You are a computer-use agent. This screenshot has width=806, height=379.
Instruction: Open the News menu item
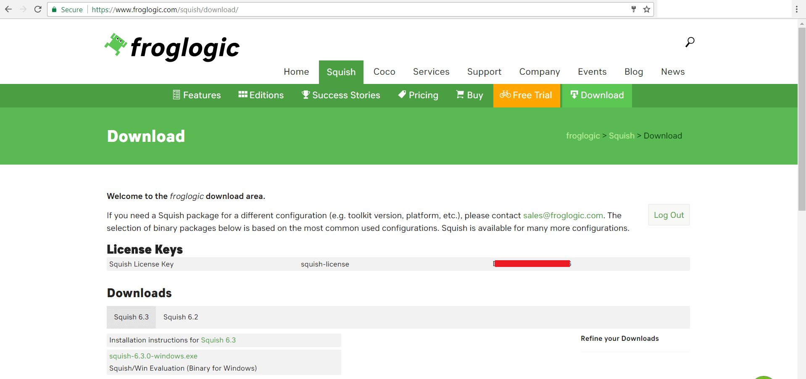[673, 72]
